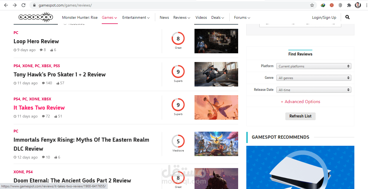View the address bar lock icon
This screenshot has width=368, height=189.
(x=34, y=5)
